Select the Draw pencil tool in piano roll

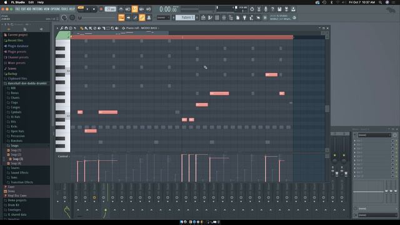pyautogui.click(x=82, y=28)
